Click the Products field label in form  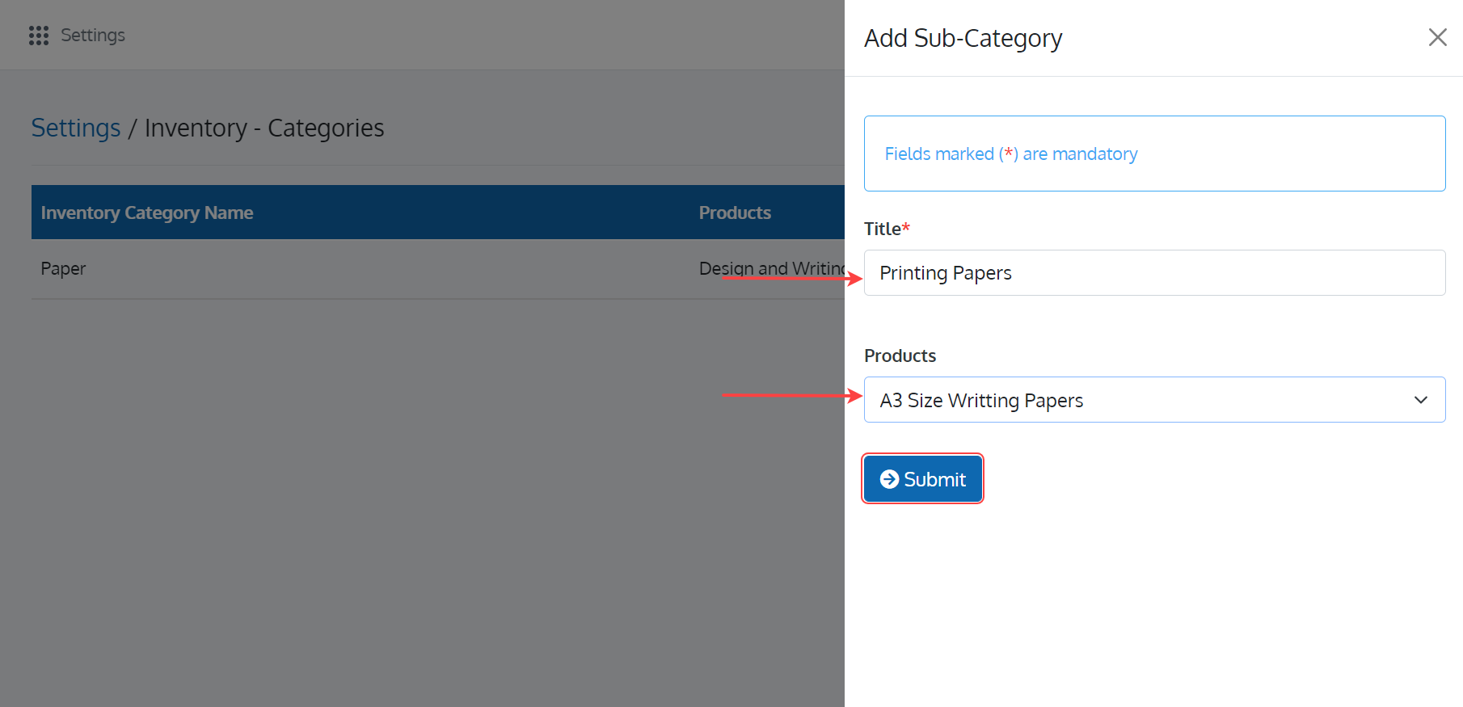tap(900, 356)
